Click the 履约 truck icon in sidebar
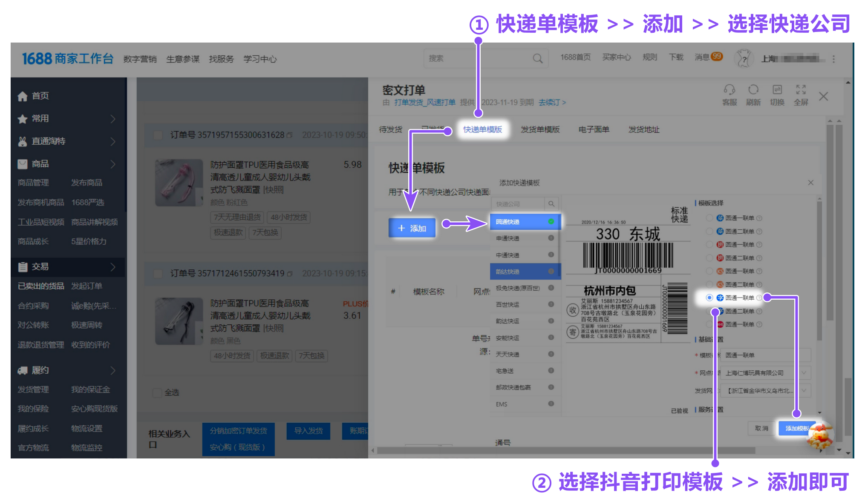 (x=23, y=370)
